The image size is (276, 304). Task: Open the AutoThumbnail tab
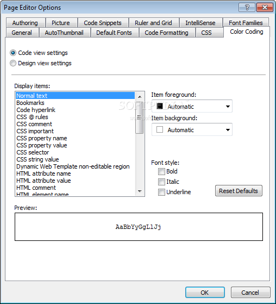(x=64, y=33)
